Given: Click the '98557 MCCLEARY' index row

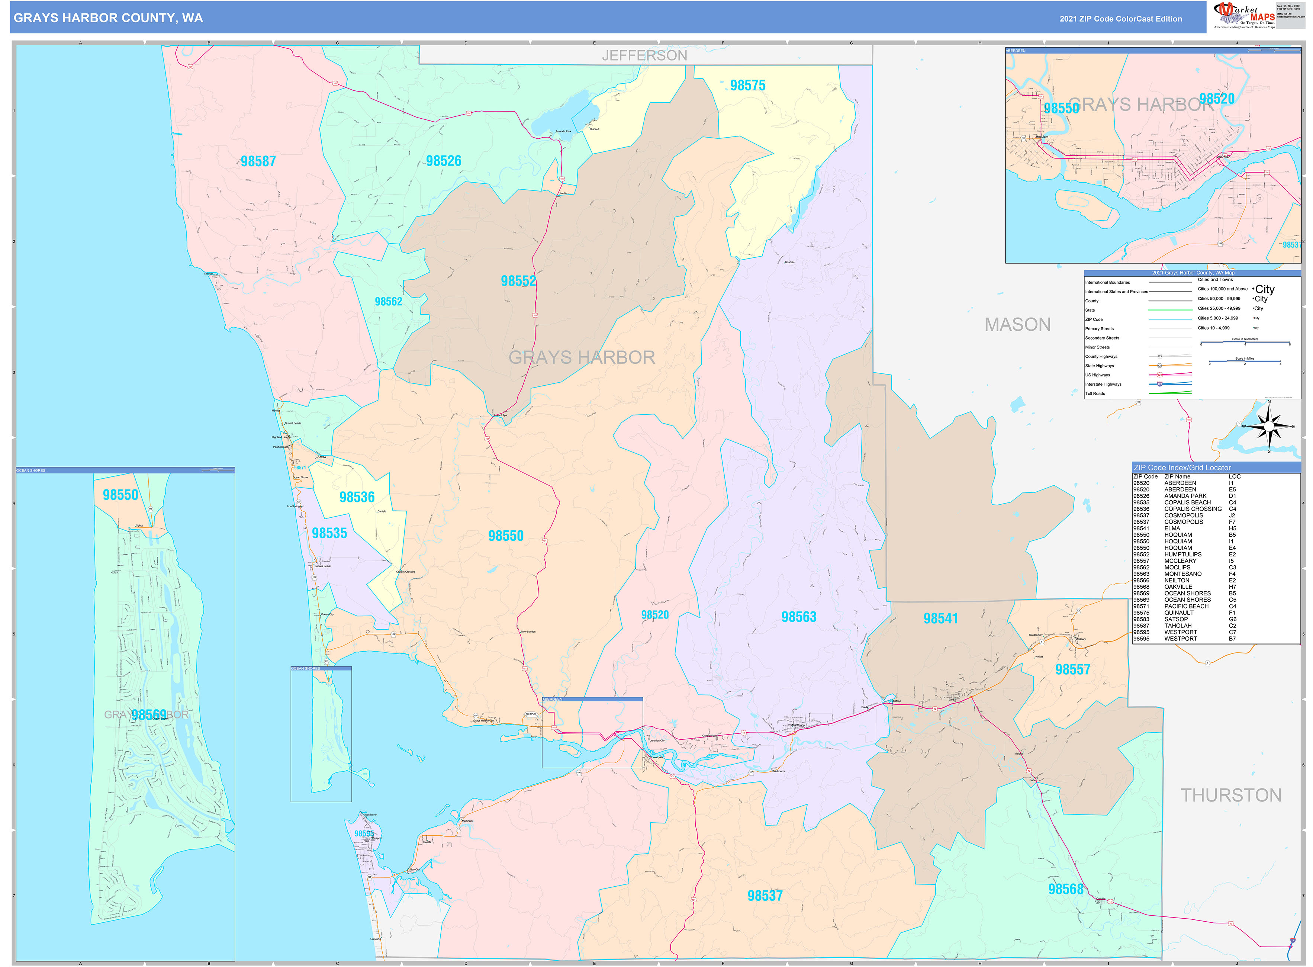Looking at the screenshot, I should point(1184,561).
